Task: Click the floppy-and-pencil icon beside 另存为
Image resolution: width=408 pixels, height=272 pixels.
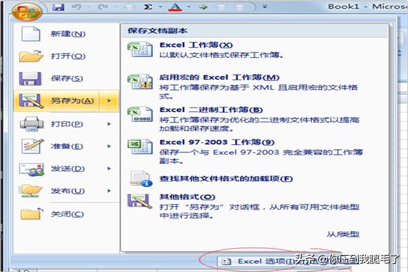Action: tap(31, 101)
